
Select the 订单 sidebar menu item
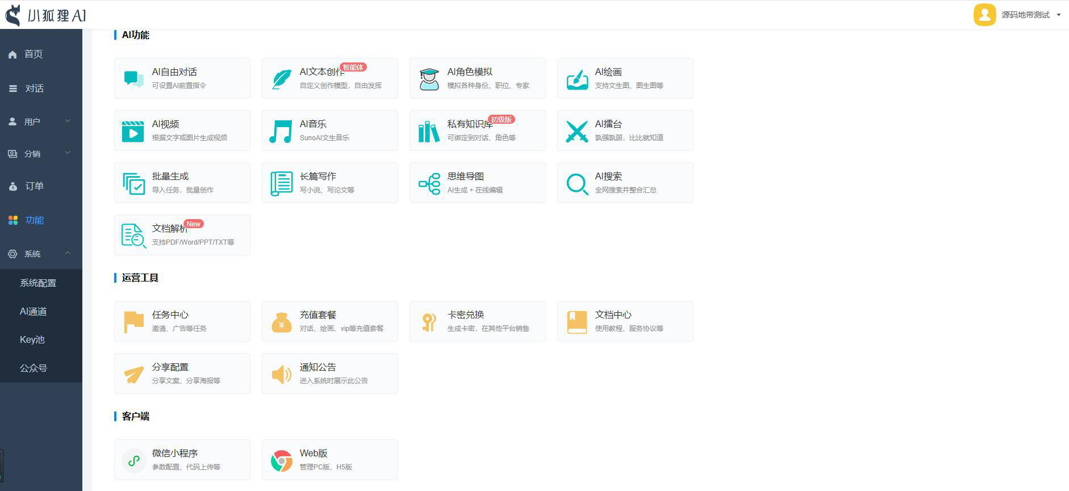(x=34, y=186)
